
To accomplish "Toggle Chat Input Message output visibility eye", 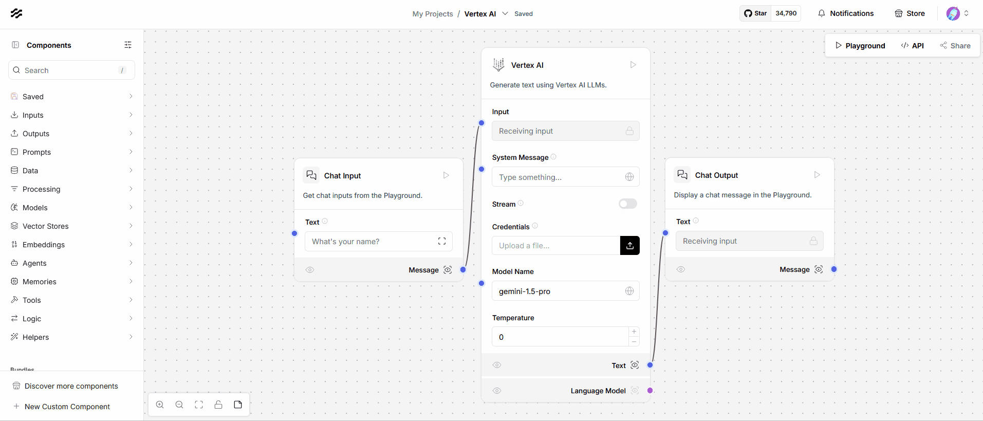I will [x=310, y=270].
